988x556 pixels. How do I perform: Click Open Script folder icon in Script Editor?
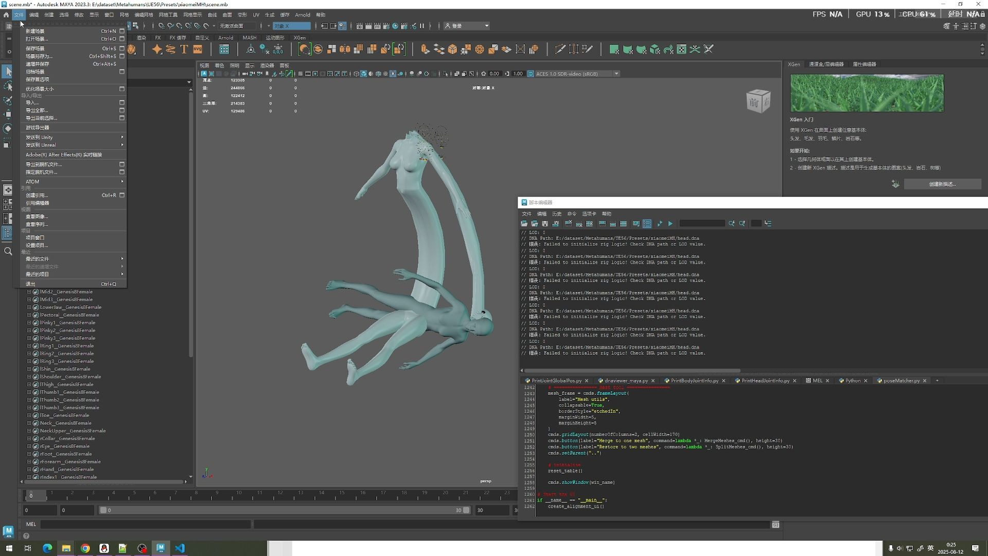tap(524, 223)
